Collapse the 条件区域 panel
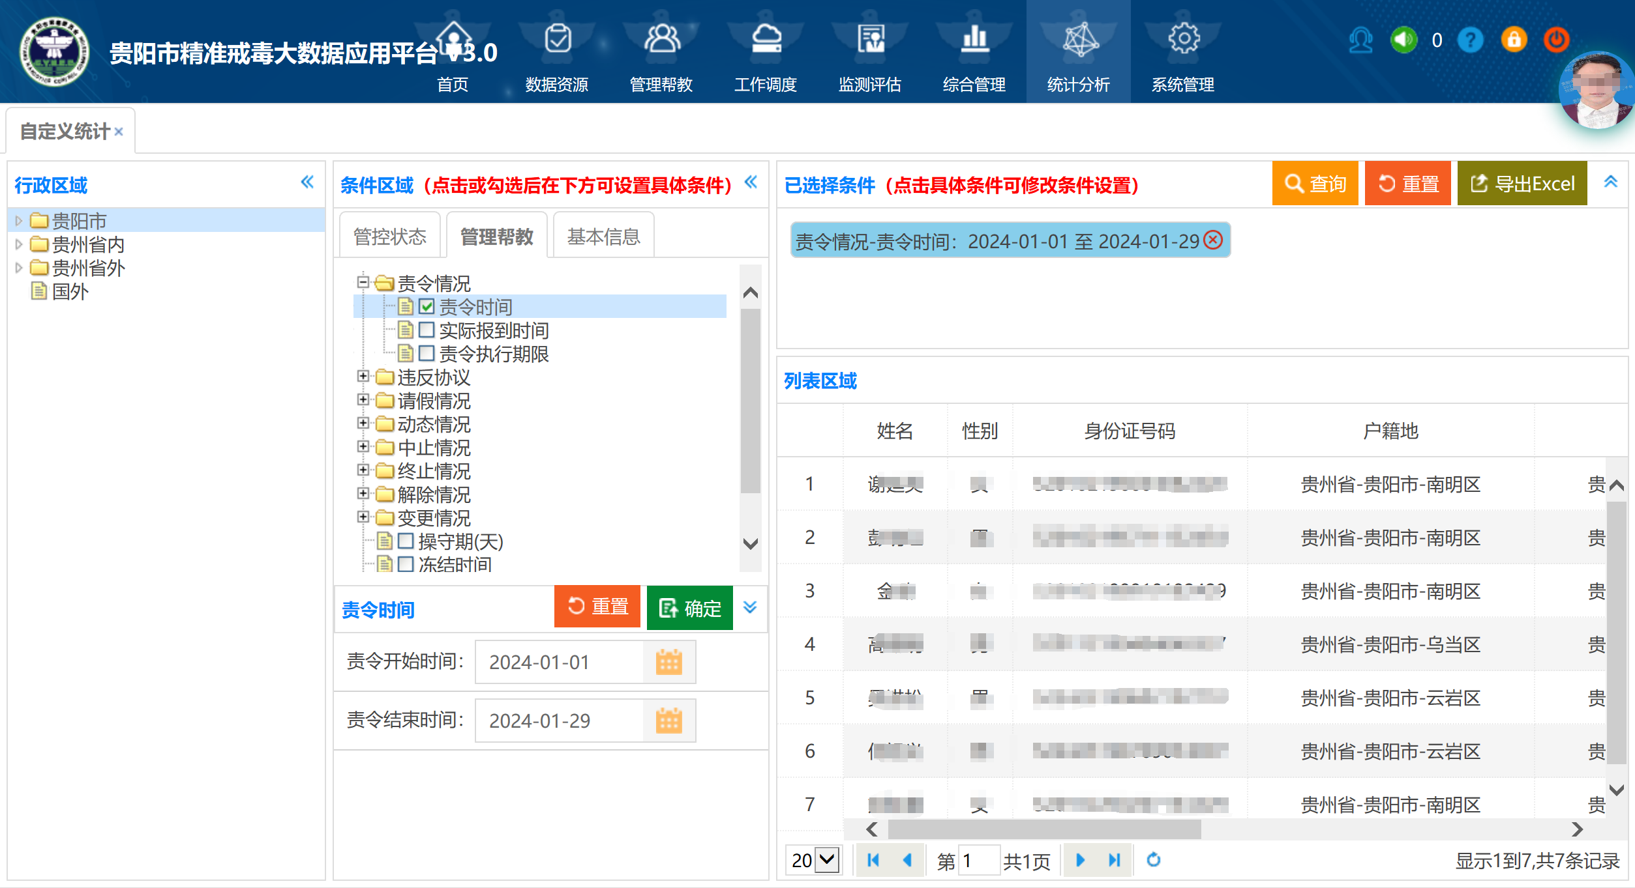1635x888 pixels. pyautogui.click(x=751, y=182)
